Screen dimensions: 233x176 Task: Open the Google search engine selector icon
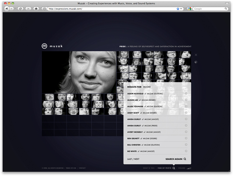click(x=190, y=9)
